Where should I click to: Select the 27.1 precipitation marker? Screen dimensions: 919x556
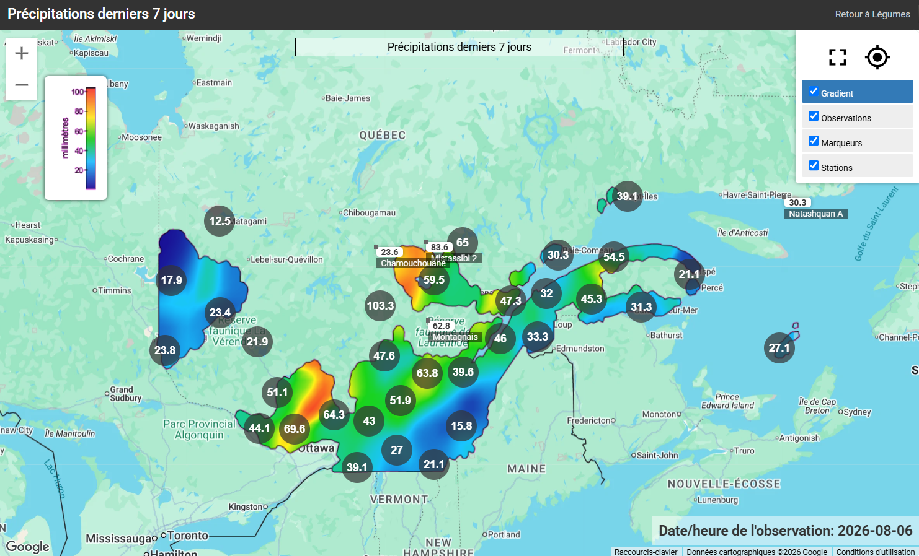(779, 348)
